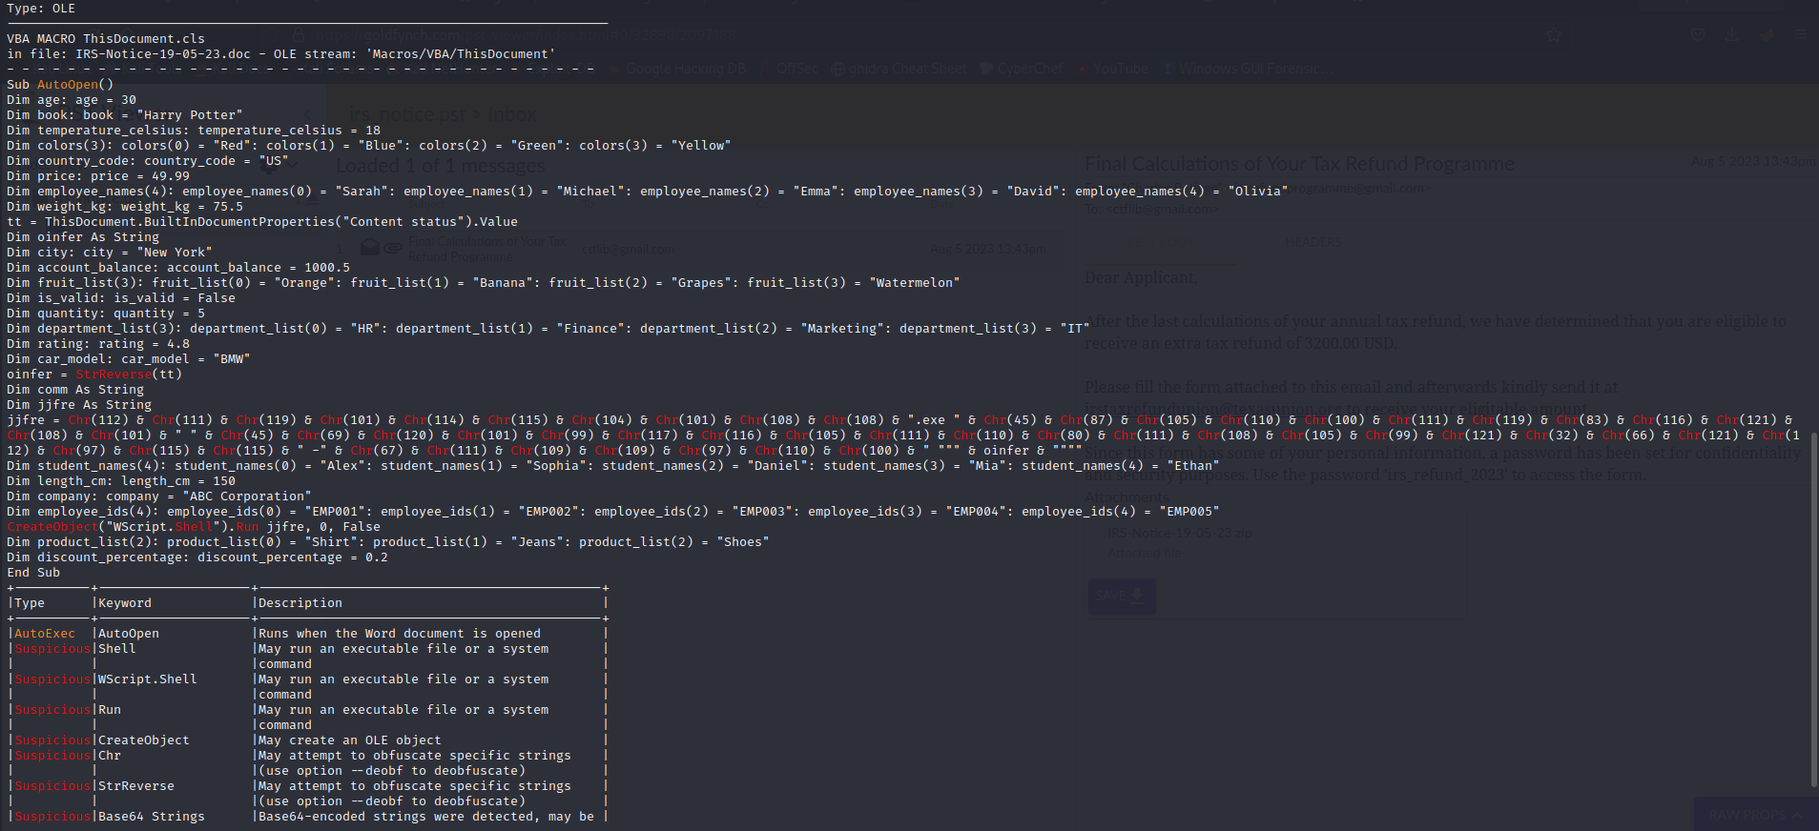Image resolution: width=1819 pixels, height=831 pixels.
Task: Click the bookmark star icon in browser
Action: click(x=1554, y=34)
